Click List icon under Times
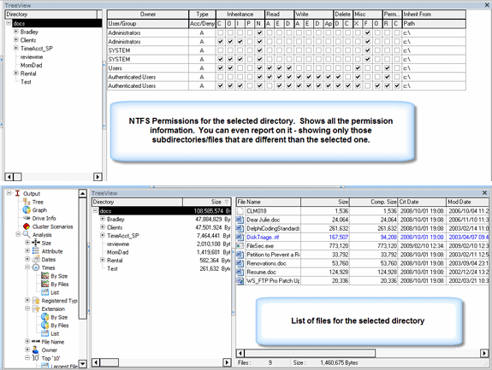This screenshot has height=370, width=492. [x=44, y=292]
